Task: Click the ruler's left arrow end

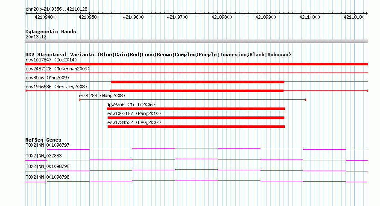Action: pyautogui.click(x=26, y=14)
